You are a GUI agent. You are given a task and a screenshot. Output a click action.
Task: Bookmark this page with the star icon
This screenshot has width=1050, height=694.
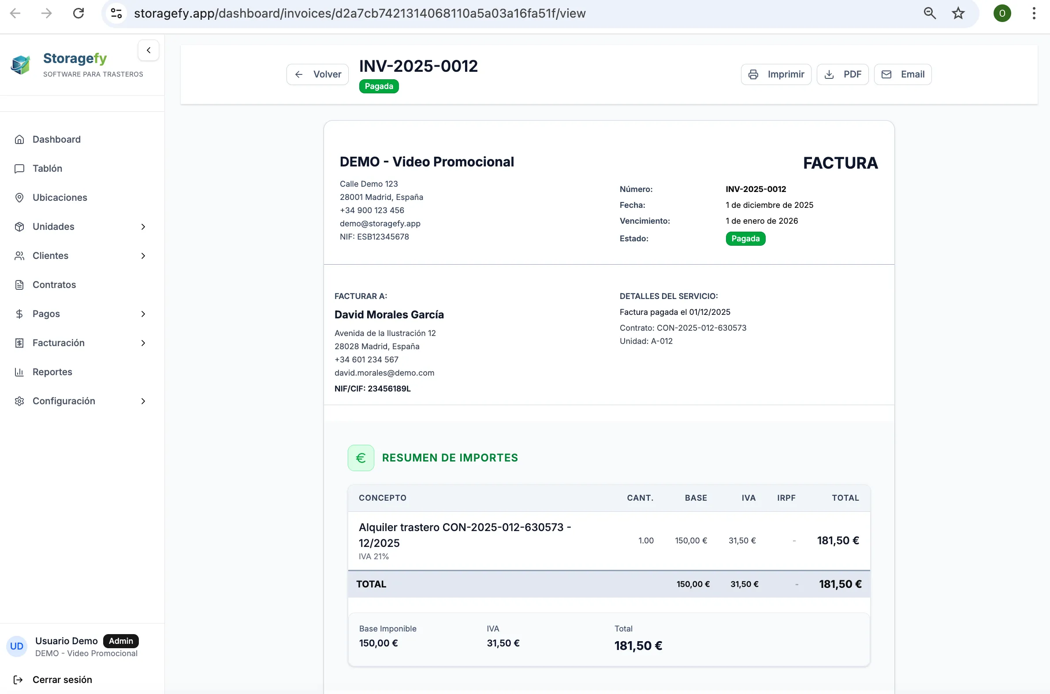(x=958, y=13)
